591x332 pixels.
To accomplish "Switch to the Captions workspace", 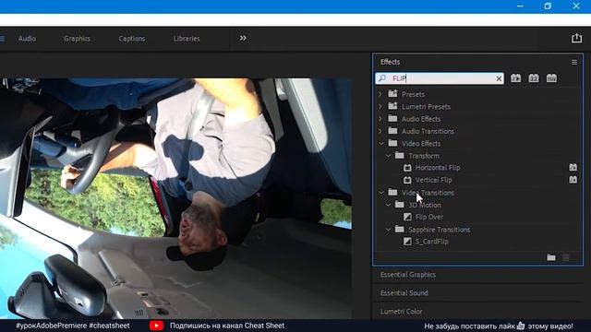I will [132, 39].
